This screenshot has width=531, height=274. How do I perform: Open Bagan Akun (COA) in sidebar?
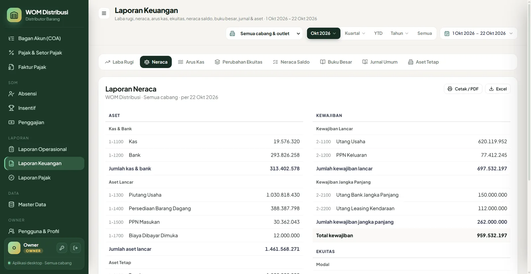coord(44,38)
